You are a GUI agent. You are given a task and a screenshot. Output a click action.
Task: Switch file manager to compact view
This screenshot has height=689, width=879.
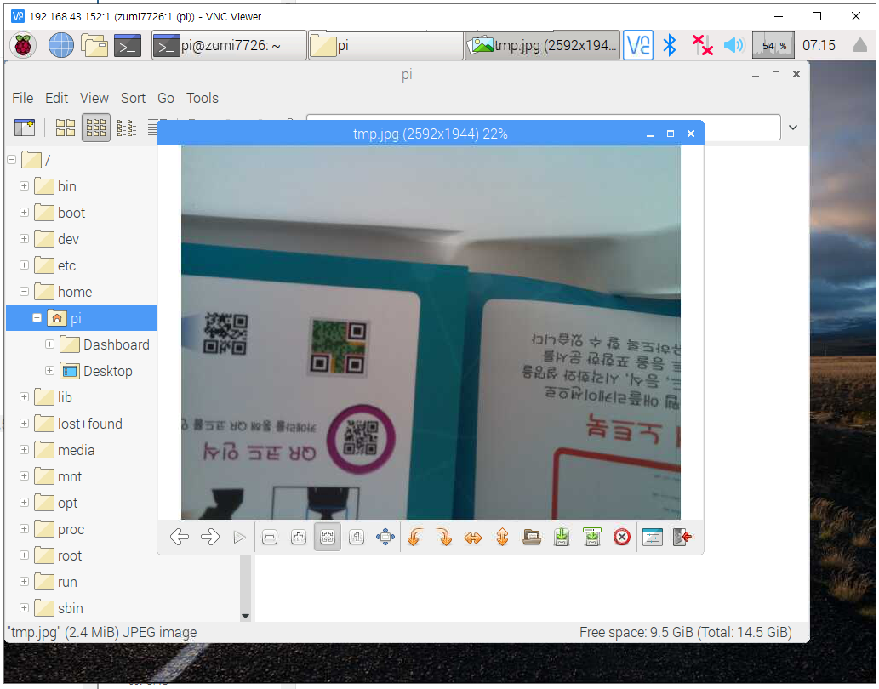[127, 128]
